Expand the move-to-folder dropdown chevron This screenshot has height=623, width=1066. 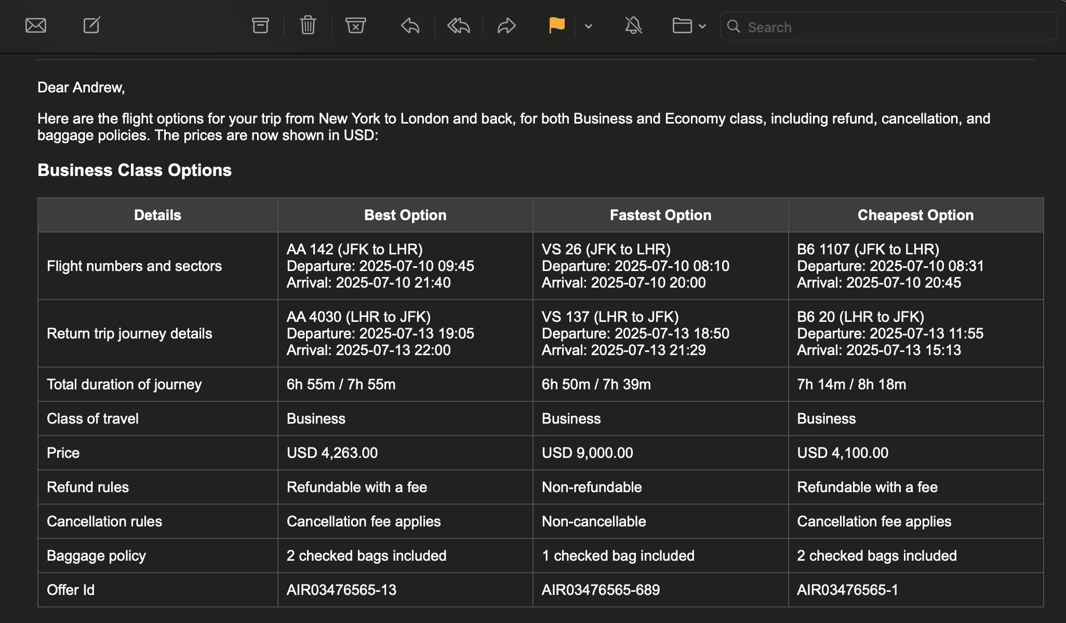702,26
